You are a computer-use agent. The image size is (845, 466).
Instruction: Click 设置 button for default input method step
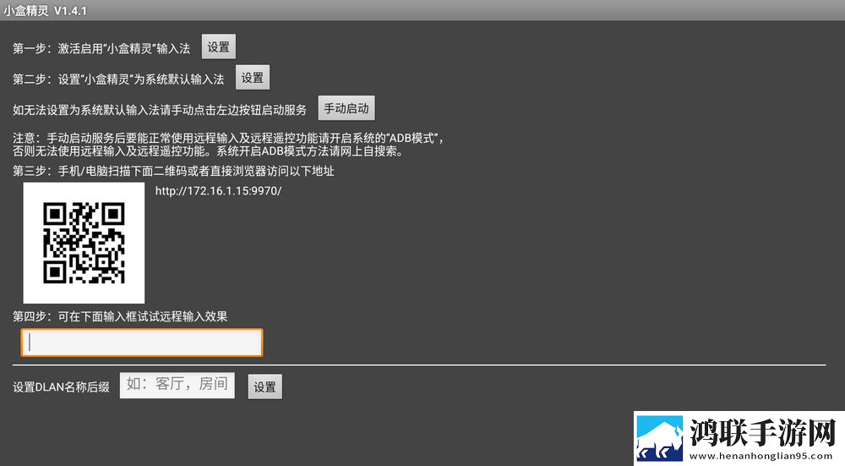pyautogui.click(x=252, y=78)
